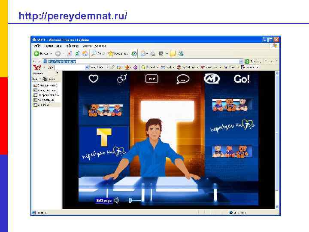Select the last highlighted history sidebar entry
309x232 pixels.
click(47, 105)
